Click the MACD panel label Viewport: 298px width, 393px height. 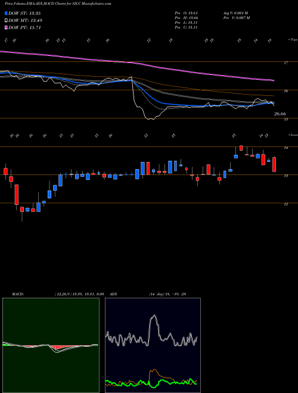point(18,294)
